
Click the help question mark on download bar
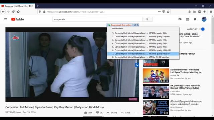[x=135, y=25]
